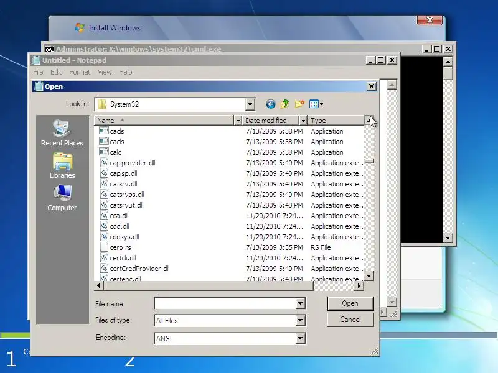Image resolution: width=498 pixels, height=373 pixels.
Task: Click the Open button
Action: click(350, 303)
